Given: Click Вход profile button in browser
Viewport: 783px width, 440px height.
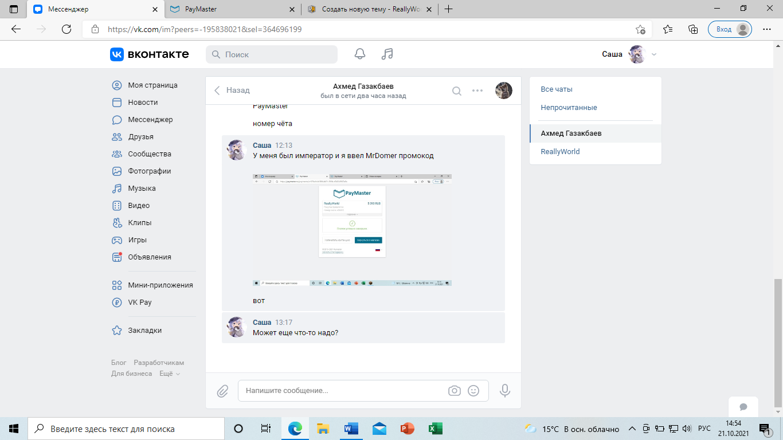Looking at the screenshot, I should coord(730,29).
